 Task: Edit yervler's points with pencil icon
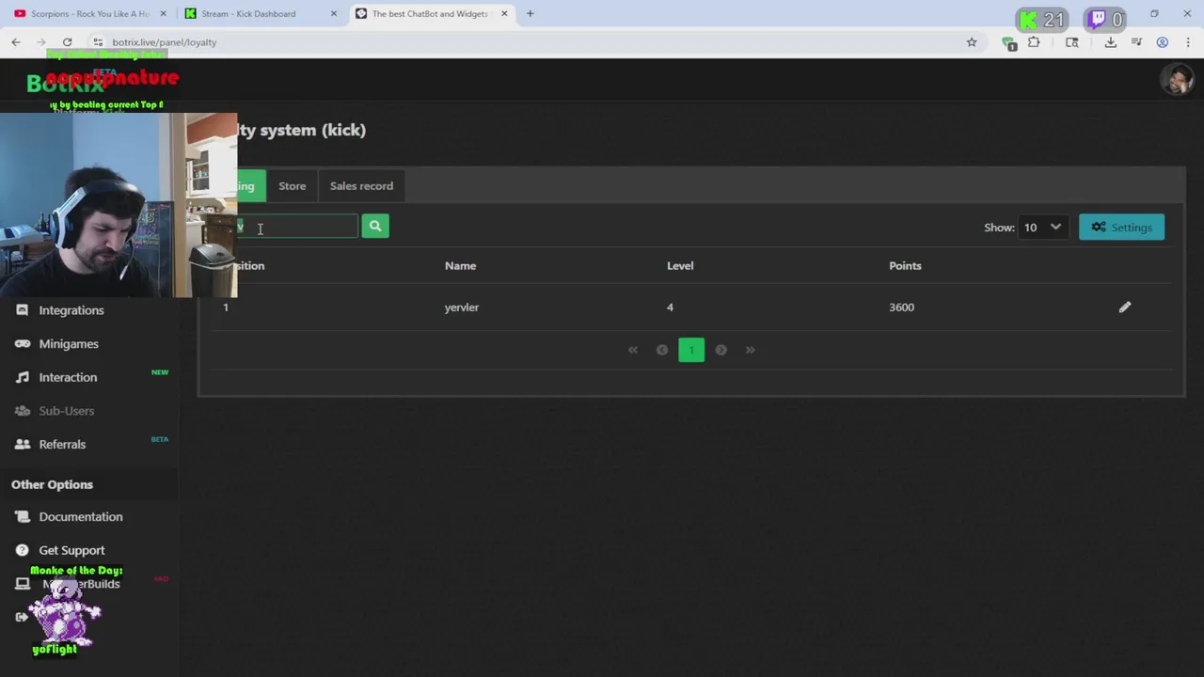tap(1124, 307)
